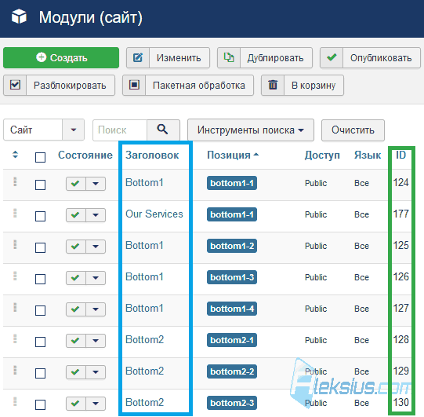Image resolution: width=424 pixels, height=417 pixels.
Task: Open status dropdown arrow for ID 130
Action: coord(96,404)
